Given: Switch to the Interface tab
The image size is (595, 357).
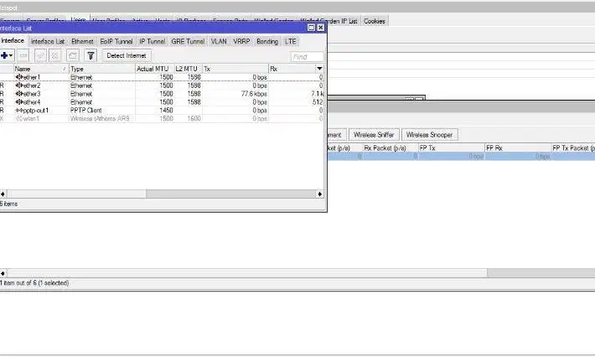Looking at the screenshot, I should [13, 41].
